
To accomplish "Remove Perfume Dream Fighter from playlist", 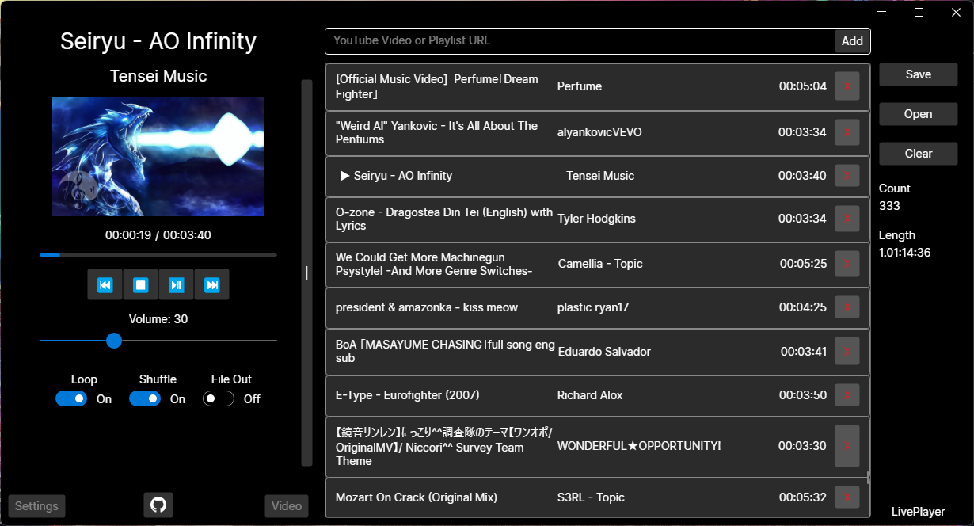I will click(x=847, y=86).
